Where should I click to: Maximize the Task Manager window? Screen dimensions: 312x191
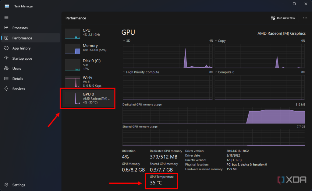click(x=294, y=4)
